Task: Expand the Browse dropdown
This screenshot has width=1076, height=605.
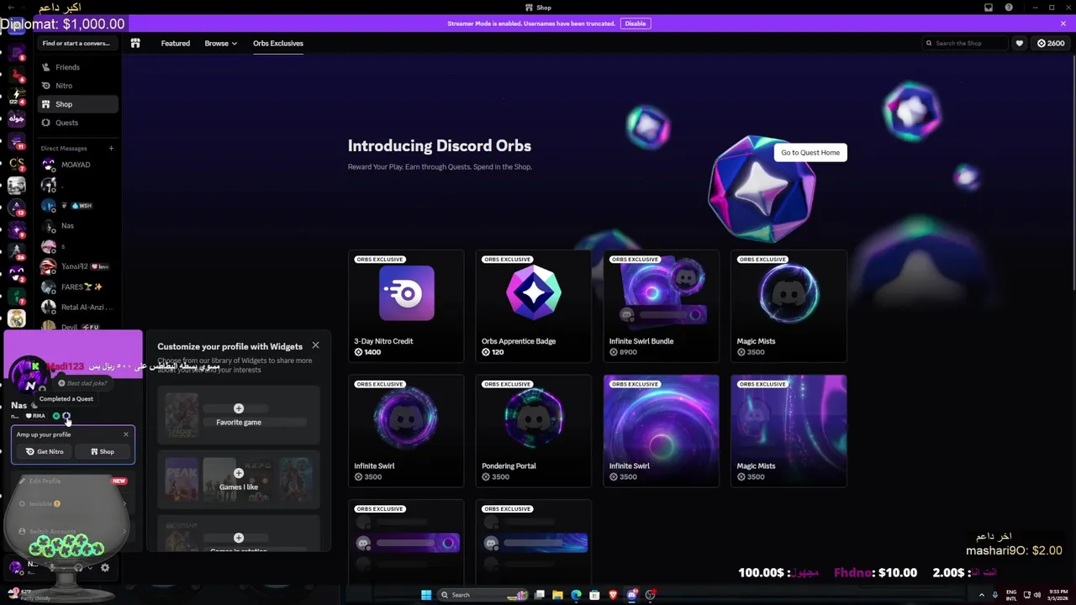Action: 220,43
